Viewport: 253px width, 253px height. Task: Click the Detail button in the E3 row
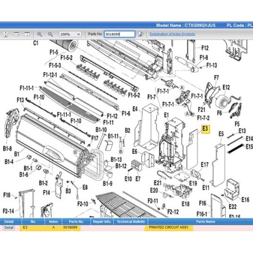pyautogui.click(x=9, y=228)
